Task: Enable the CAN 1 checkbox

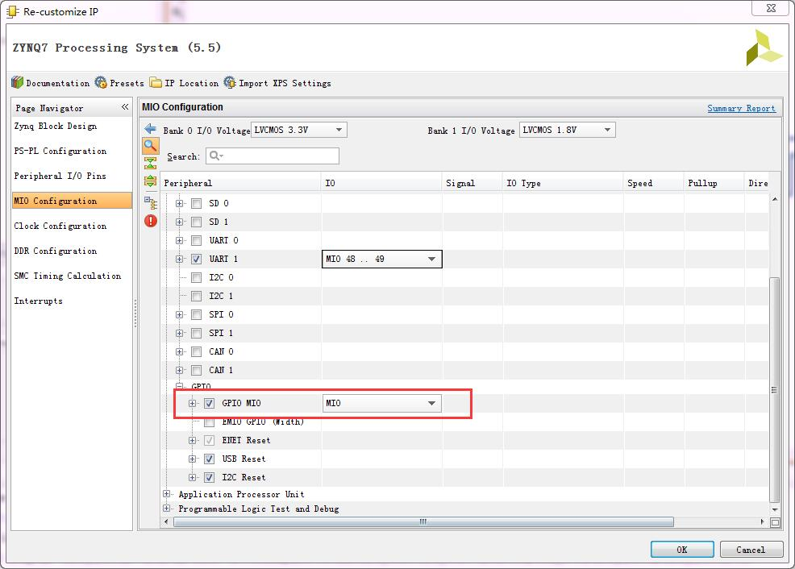Action: (196, 371)
